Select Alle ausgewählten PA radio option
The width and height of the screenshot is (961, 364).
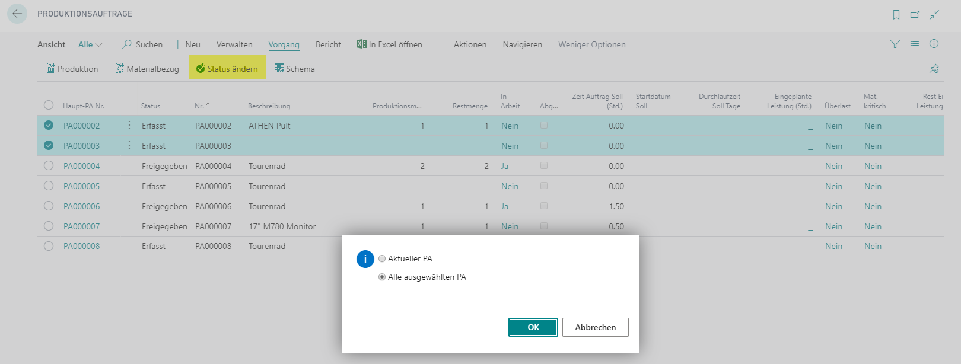pos(382,277)
